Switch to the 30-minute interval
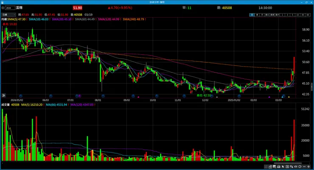Viewport: 314px width, 170px height. (303, 15)
